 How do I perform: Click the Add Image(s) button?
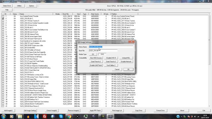pyautogui.click(x=8, y=110)
